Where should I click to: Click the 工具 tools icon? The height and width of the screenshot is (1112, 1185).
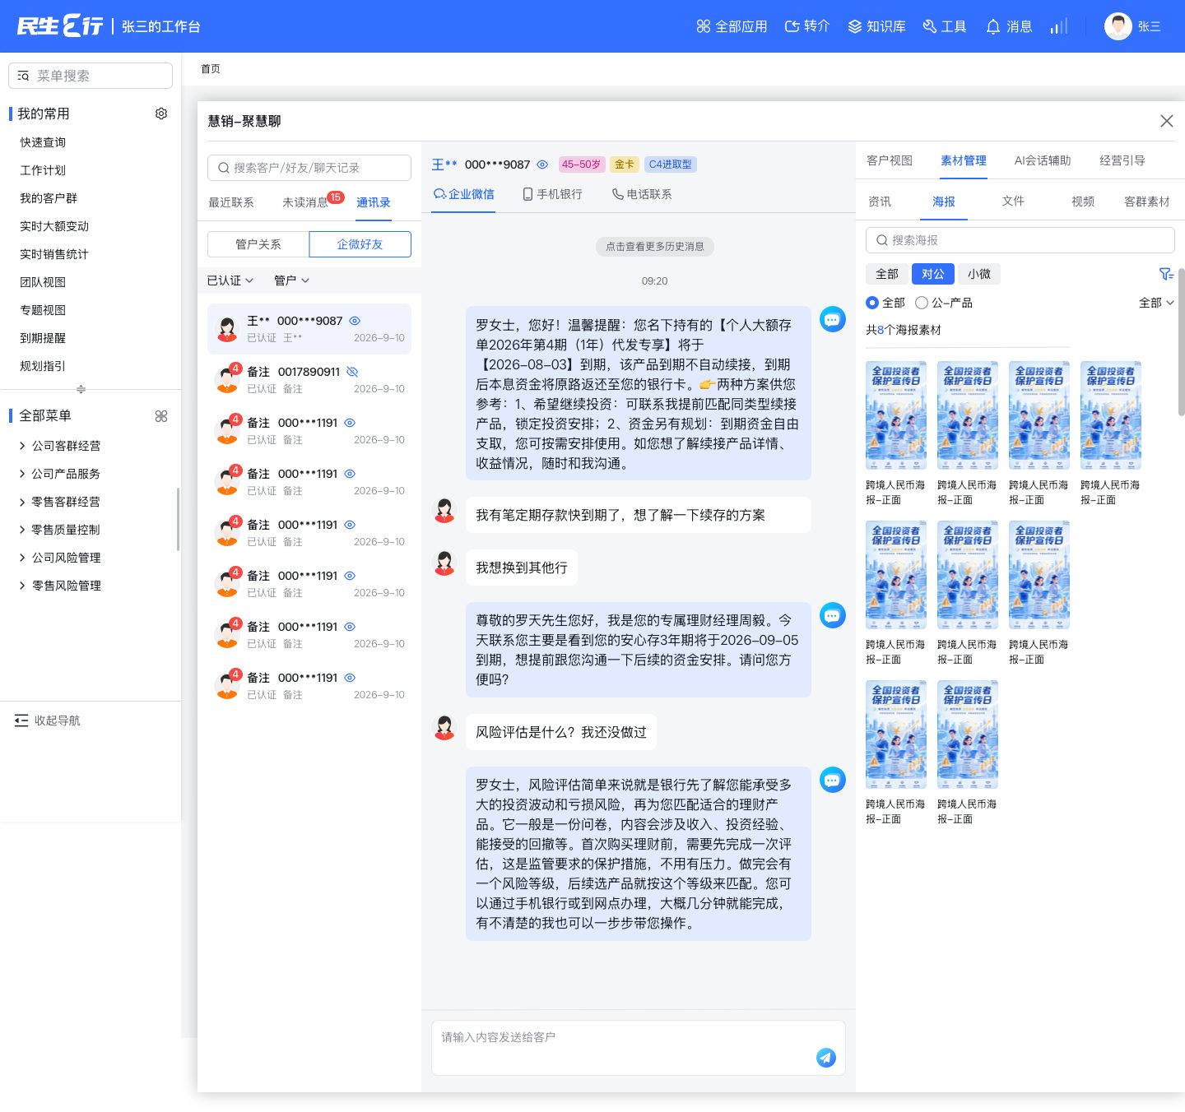click(930, 26)
